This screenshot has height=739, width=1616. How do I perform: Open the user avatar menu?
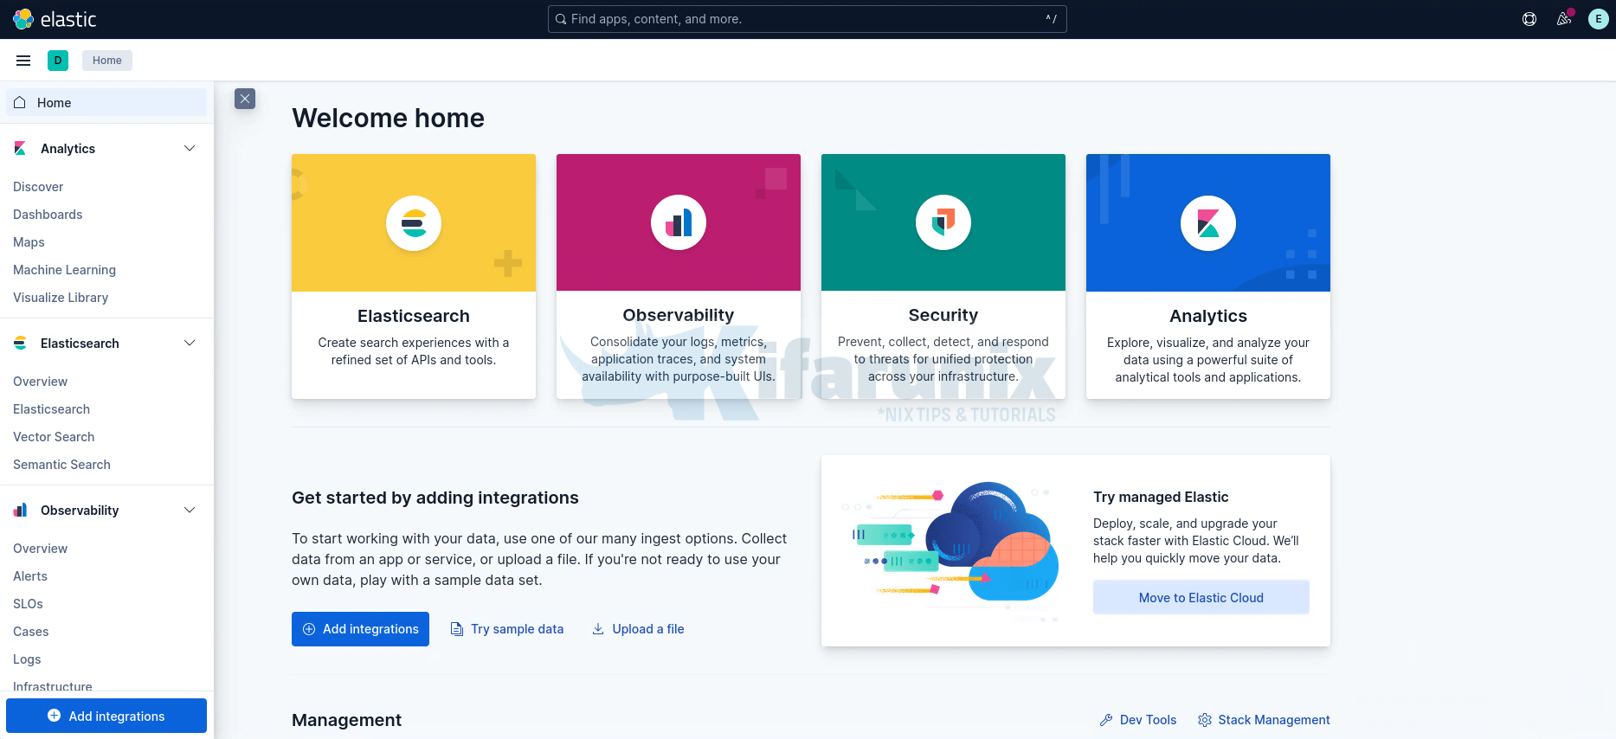[x=1598, y=19]
